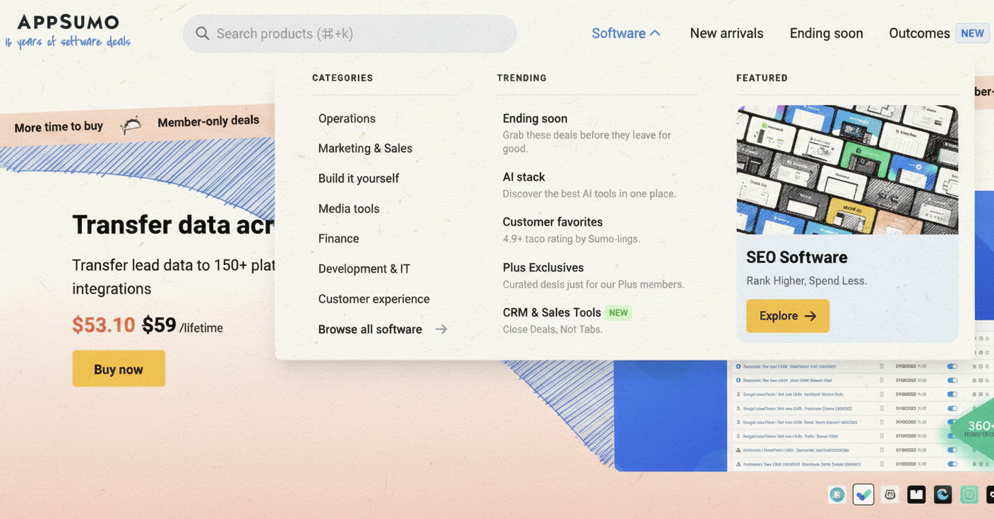Click the Member-only deals banner text

coord(208,121)
